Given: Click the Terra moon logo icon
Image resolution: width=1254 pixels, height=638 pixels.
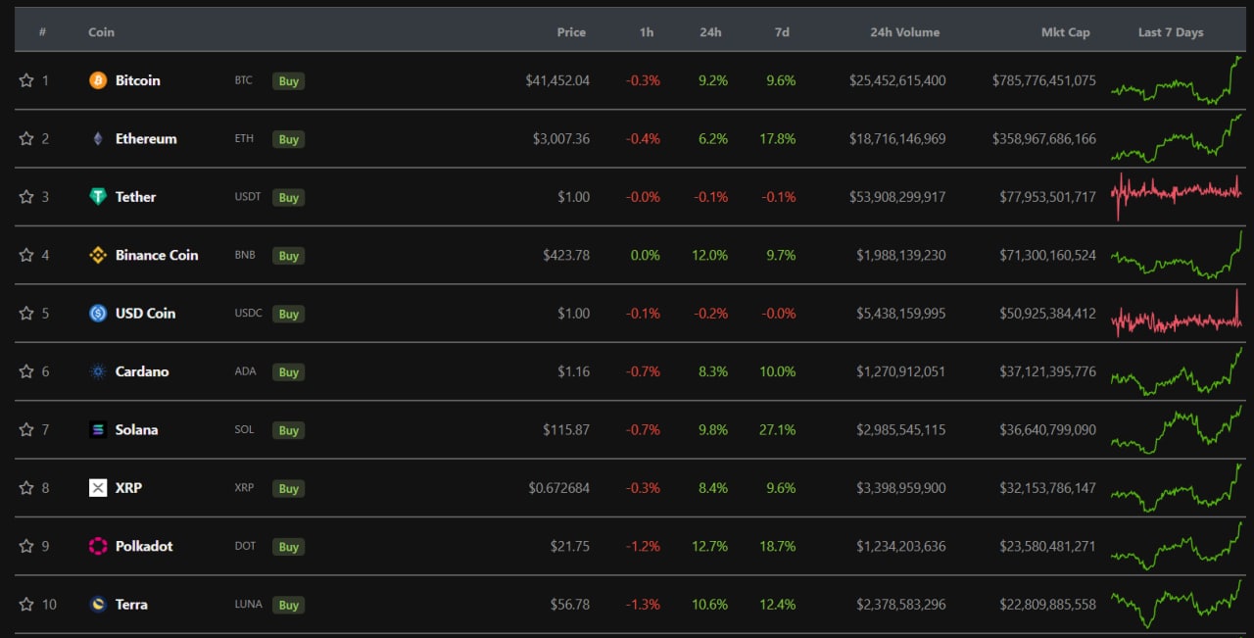Looking at the screenshot, I should click(98, 605).
